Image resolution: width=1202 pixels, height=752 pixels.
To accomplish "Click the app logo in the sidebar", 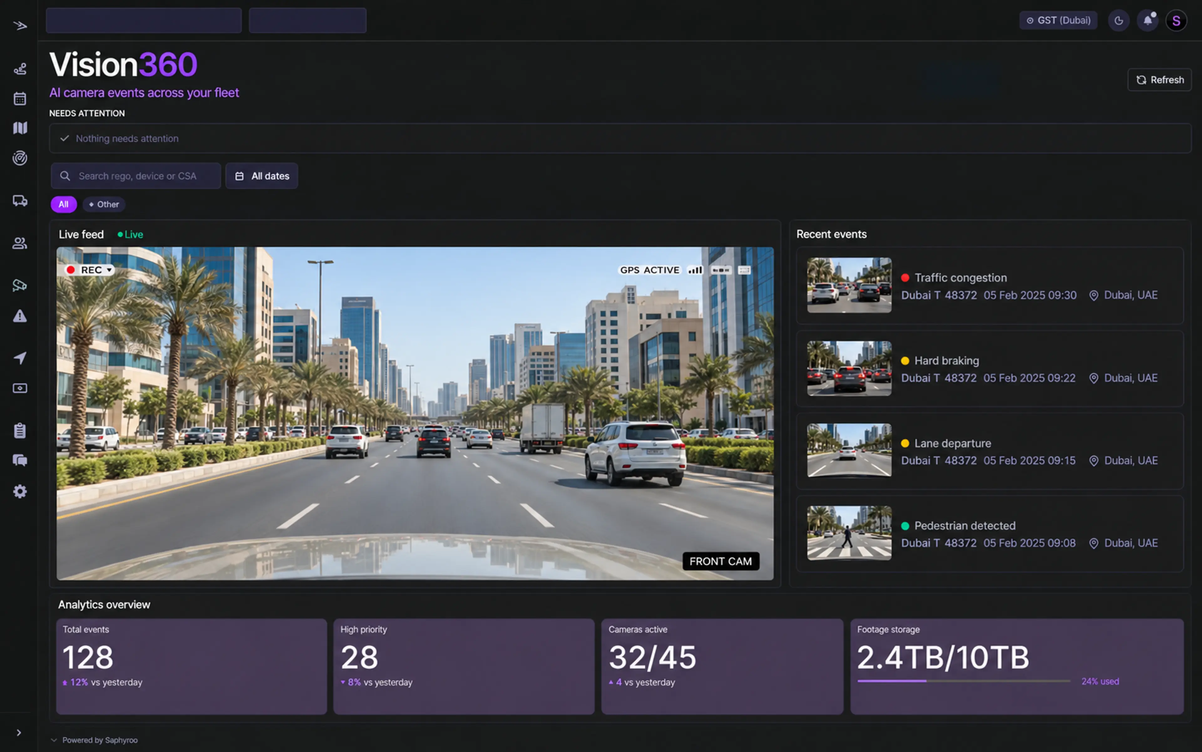I will [20, 25].
